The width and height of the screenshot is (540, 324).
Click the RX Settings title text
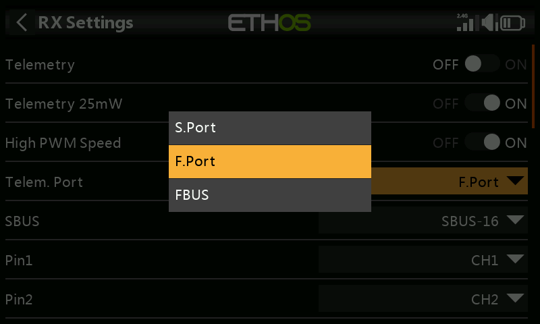[86, 23]
